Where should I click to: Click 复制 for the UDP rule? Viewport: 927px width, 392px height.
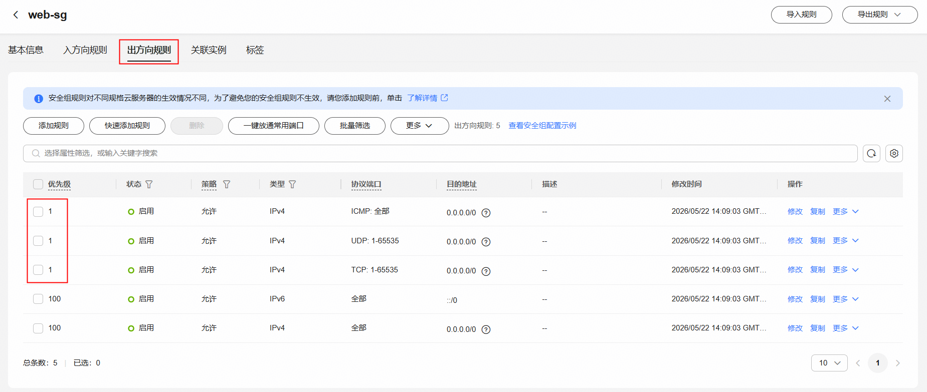point(818,241)
